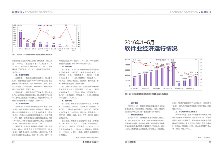The image size is (223, 152).
Task: Click section heading '二、分领域发展情况'
Action: point(135,115)
